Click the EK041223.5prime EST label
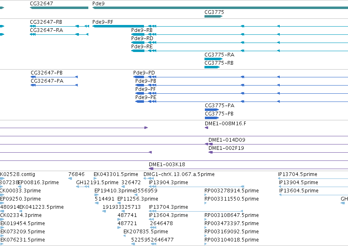 41,208
